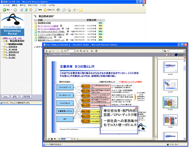Click the yellow note icon in browser toolbar
Image resolution: width=189 pixels, height=147 pixels.
coord(81,10)
